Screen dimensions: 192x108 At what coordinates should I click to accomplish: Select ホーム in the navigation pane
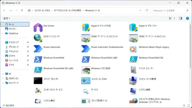(15, 24)
